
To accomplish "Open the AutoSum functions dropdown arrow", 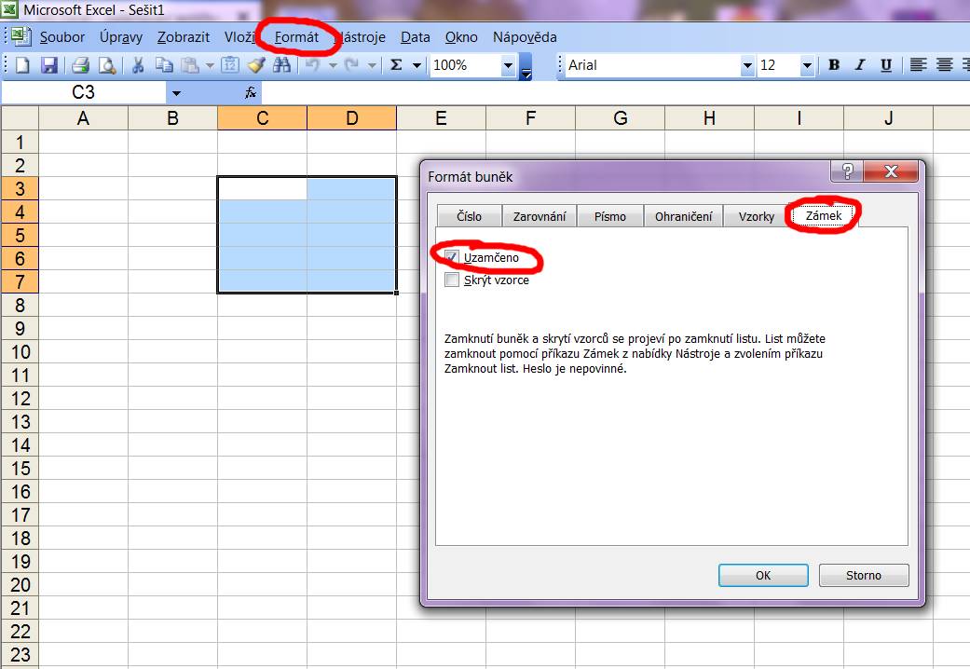I will 417,65.
